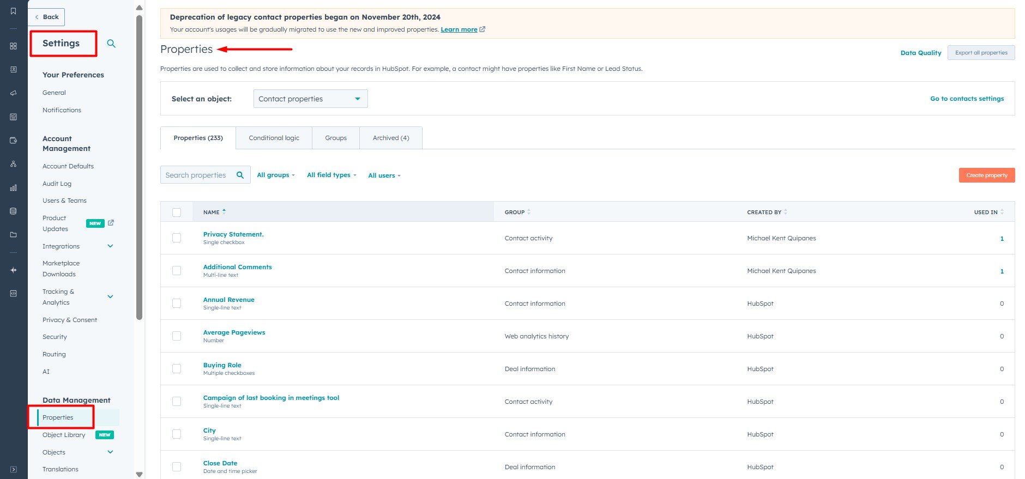Open the All groups filter dropdown
Image resolution: width=1025 pixels, height=479 pixels.
(276, 175)
